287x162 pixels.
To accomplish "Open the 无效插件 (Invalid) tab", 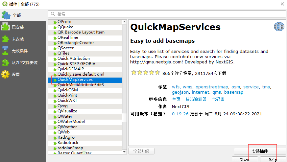I will click(23, 51).
